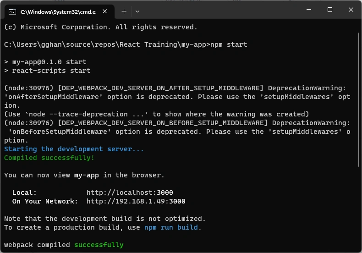Click the 'node --trace-deprecation' hint line
The image size is (362, 253).
click(x=156, y=114)
